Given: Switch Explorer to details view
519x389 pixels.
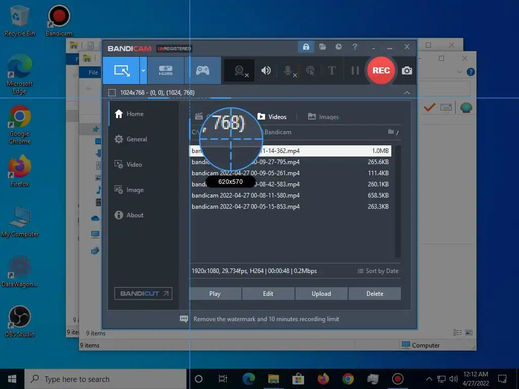Looking at the screenshot, I should pyautogui.click(x=458, y=332).
